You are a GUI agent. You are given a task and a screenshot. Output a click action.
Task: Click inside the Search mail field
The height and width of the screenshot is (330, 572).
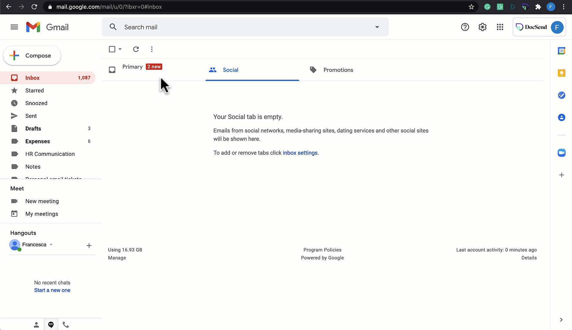[x=214, y=27]
